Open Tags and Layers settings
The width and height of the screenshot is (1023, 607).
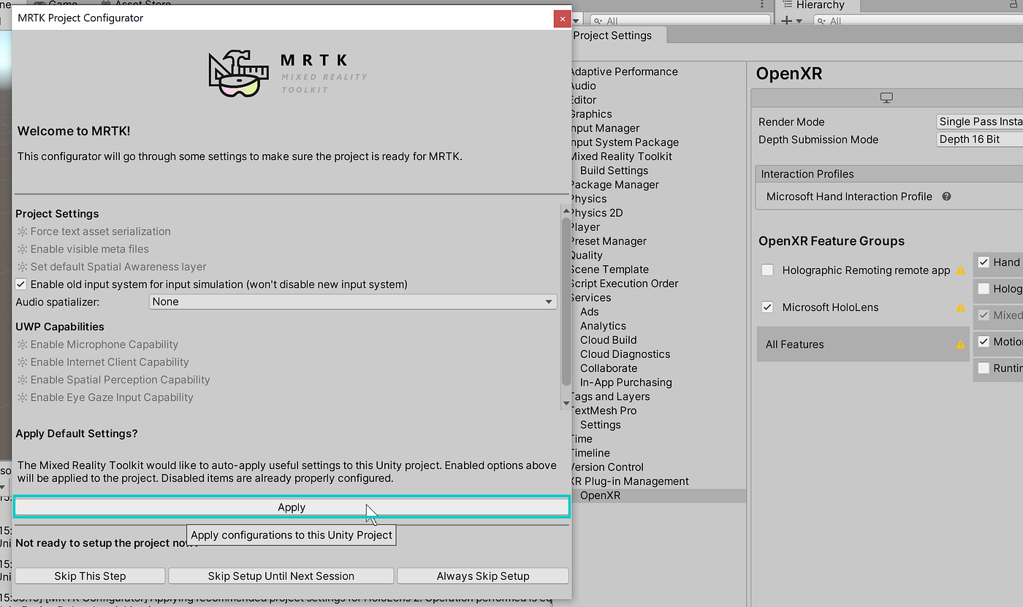(x=610, y=397)
